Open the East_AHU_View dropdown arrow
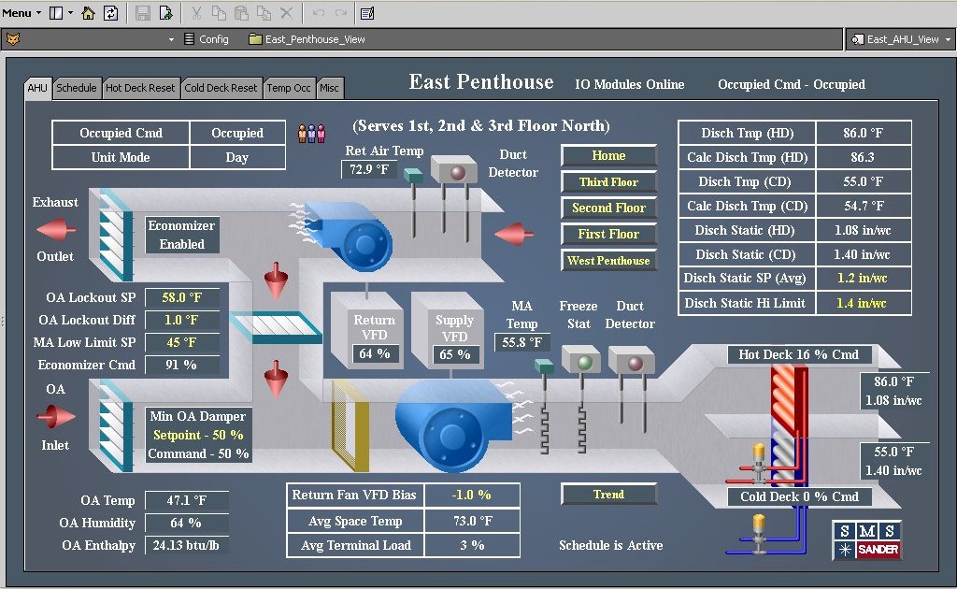 pos(948,39)
